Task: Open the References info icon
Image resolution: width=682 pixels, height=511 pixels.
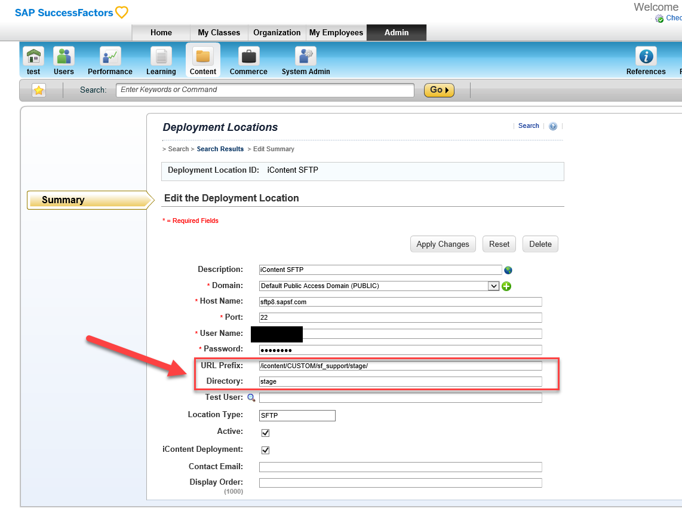Action: [646, 56]
